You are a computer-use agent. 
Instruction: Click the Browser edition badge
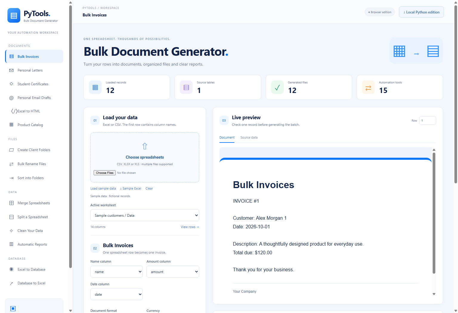coord(380,12)
